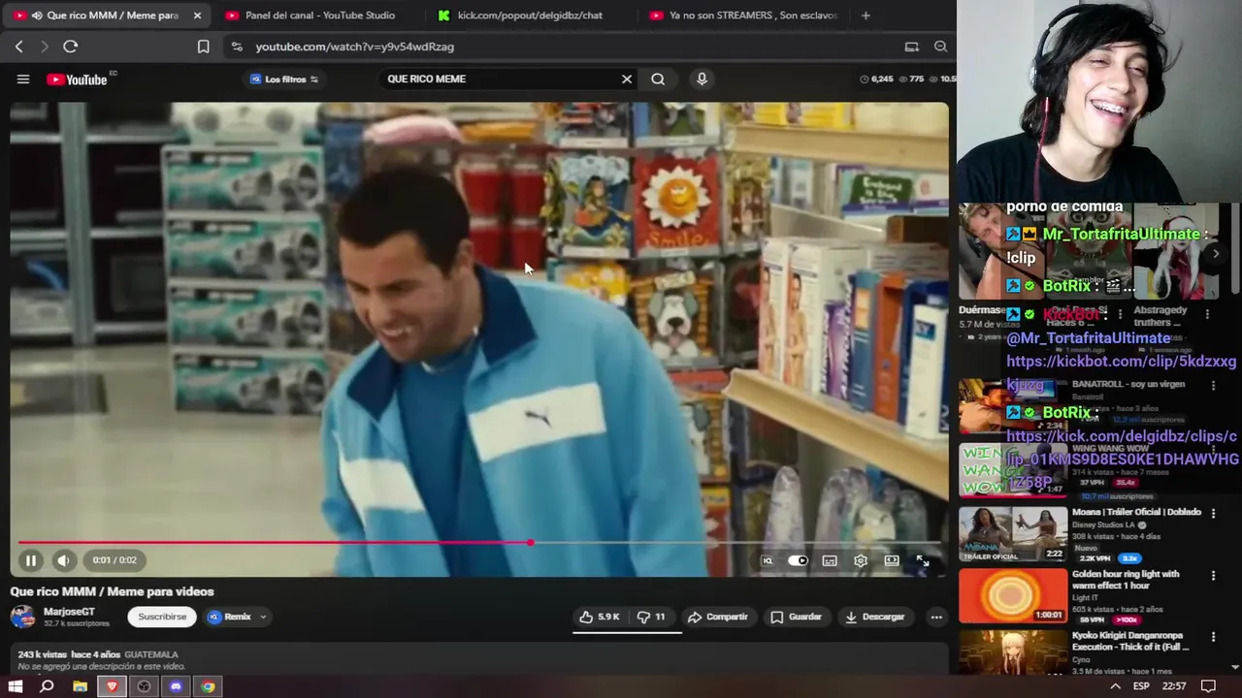Open the Windows Start menu

click(16, 686)
